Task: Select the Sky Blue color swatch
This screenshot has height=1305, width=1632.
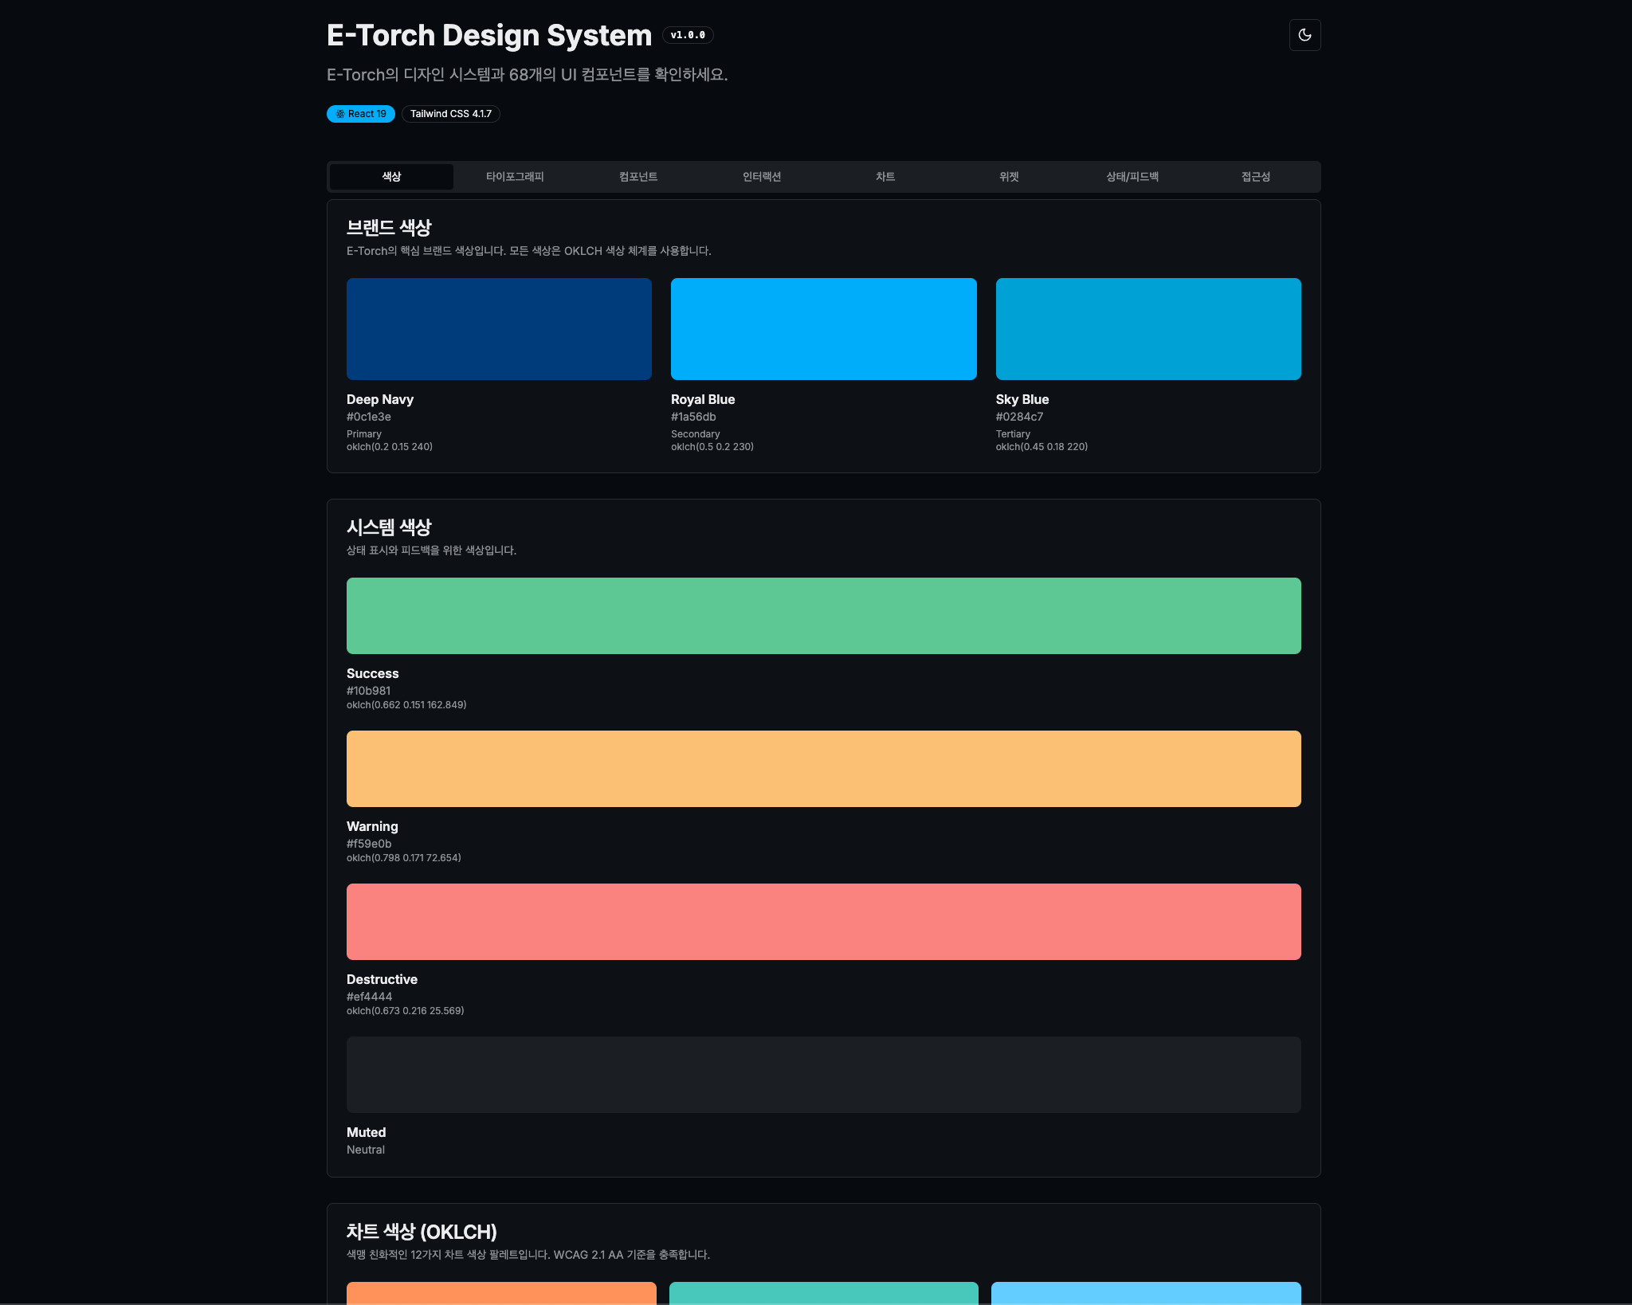Action: pos(1148,329)
